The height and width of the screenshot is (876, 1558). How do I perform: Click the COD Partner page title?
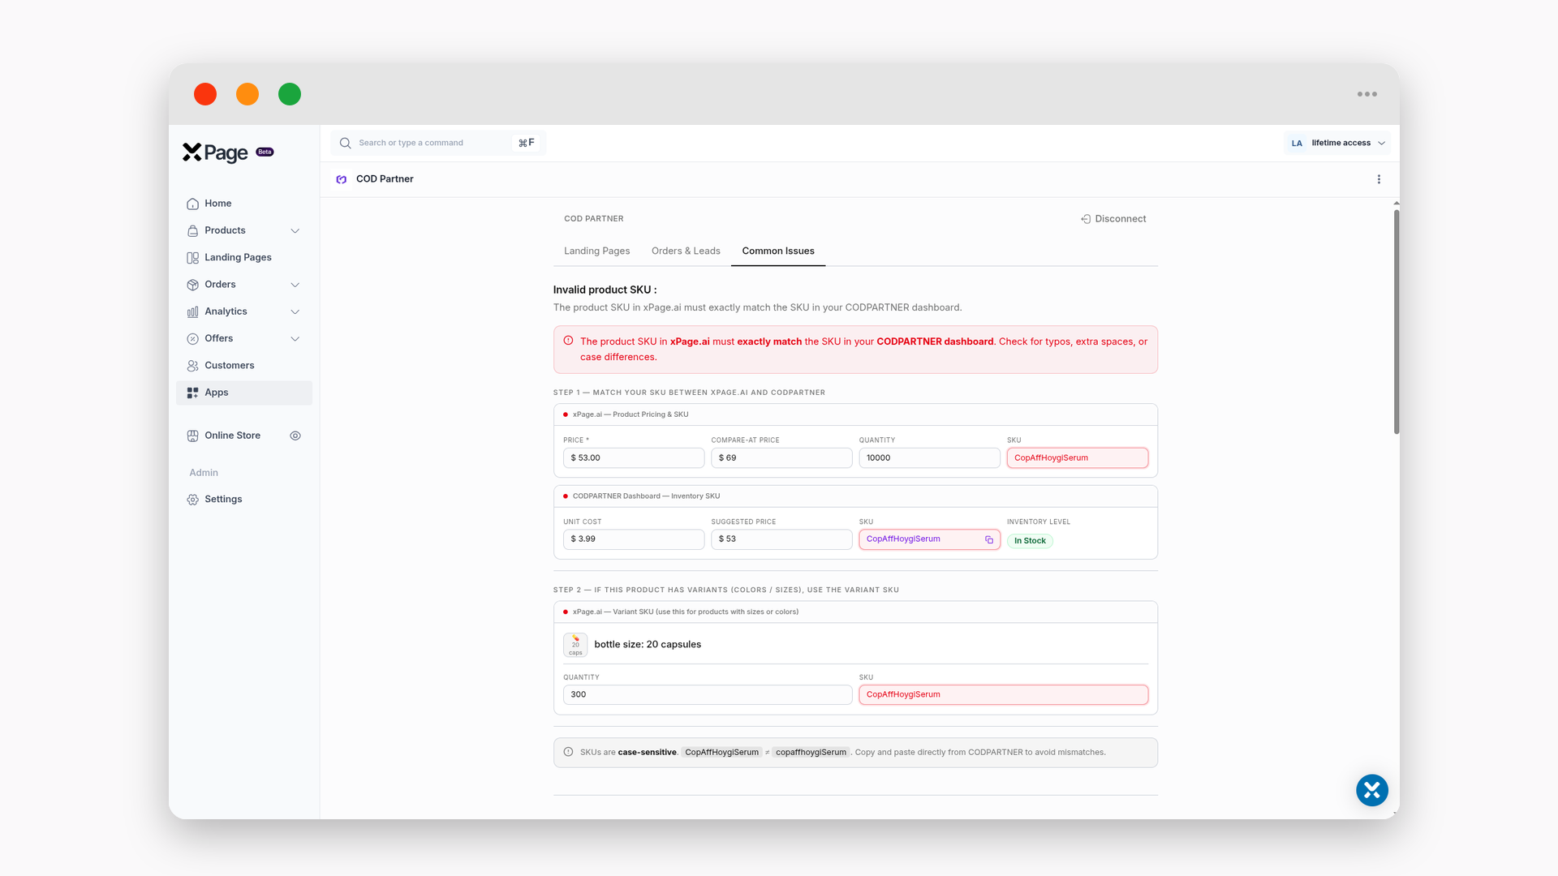[x=385, y=179]
